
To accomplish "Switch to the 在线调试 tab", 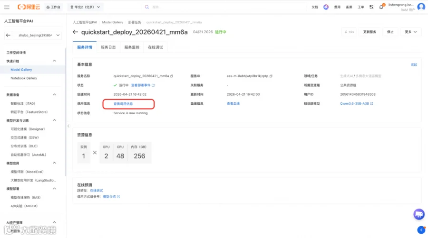I will point(156,47).
